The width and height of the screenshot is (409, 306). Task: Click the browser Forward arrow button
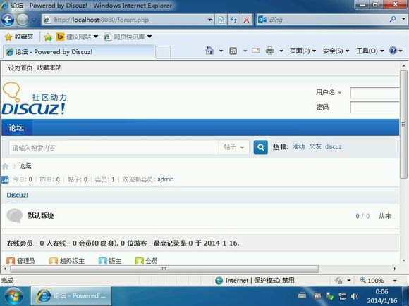[x=23, y=20]
